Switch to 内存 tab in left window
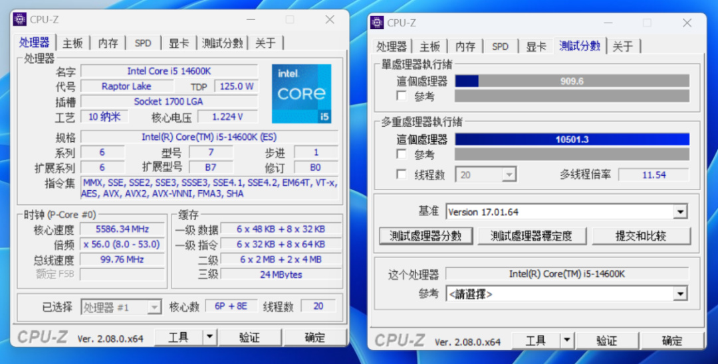Image resolution: width=718 pixels, height=364 pixels. 108,43
